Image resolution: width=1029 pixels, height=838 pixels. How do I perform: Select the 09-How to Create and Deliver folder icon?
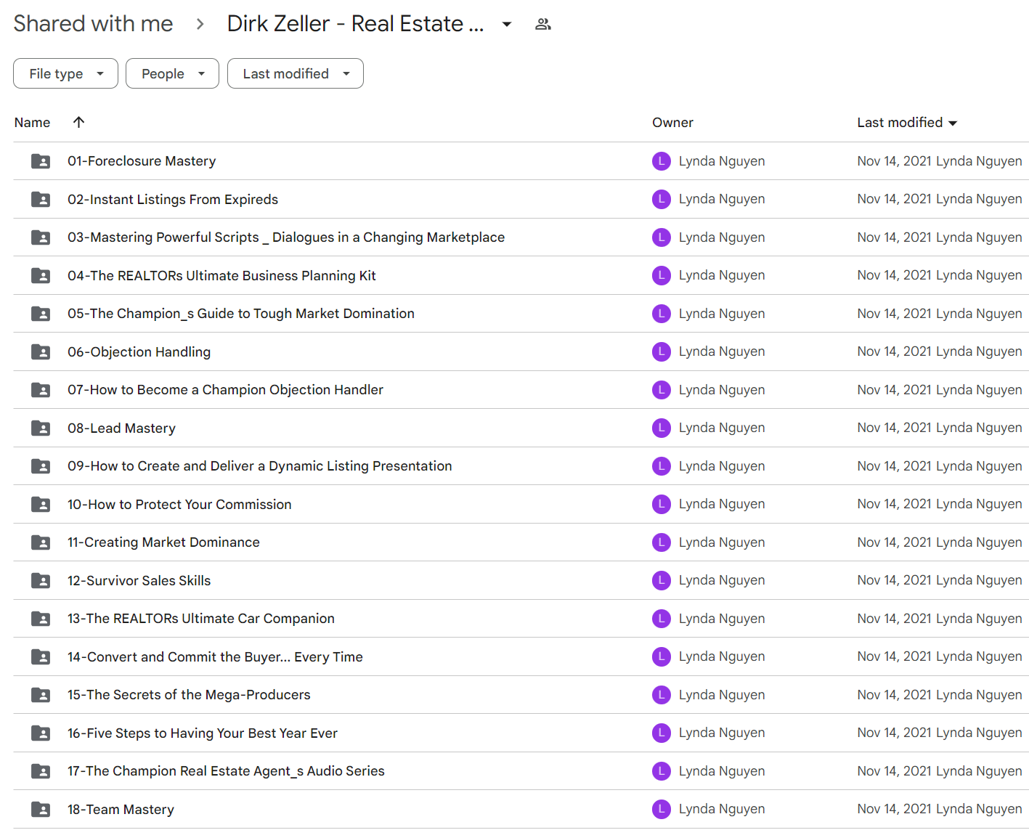pos(41,466)
